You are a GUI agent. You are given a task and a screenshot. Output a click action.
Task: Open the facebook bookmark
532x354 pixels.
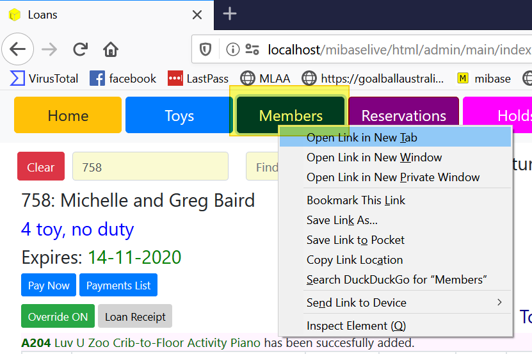(x=123, y=79)
